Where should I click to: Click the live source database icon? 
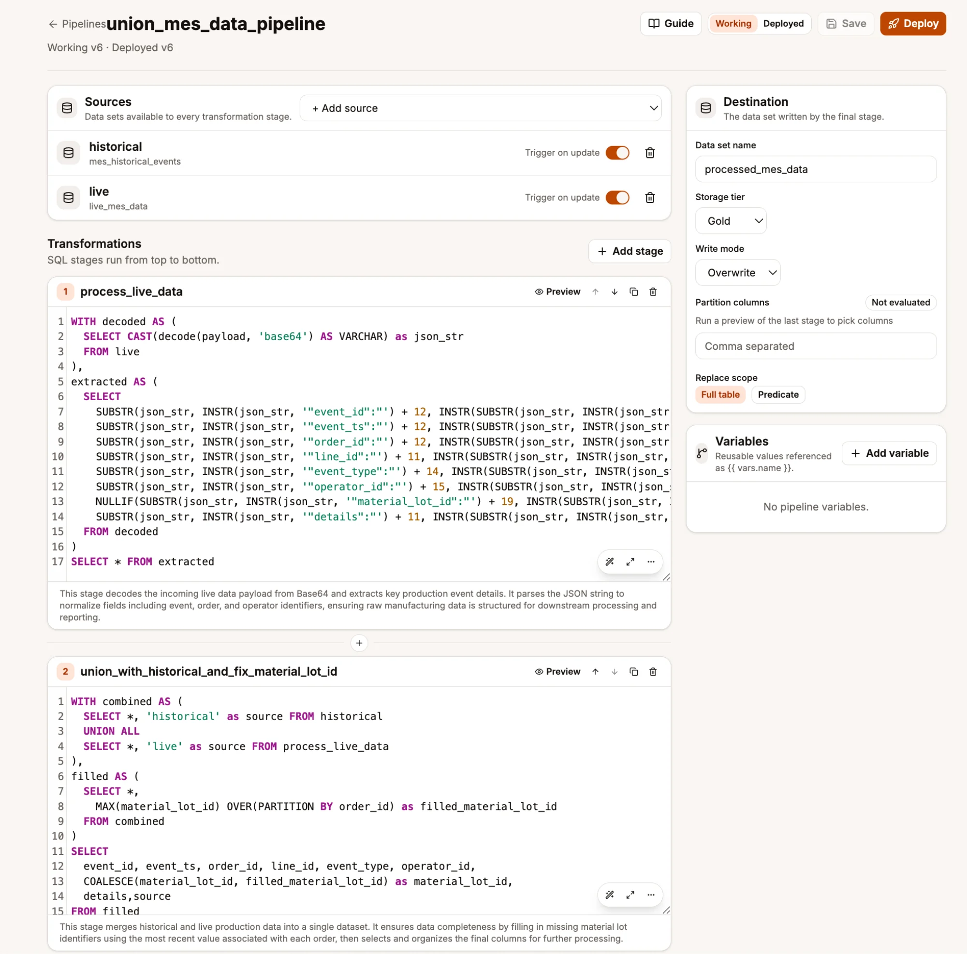[69, 198]
